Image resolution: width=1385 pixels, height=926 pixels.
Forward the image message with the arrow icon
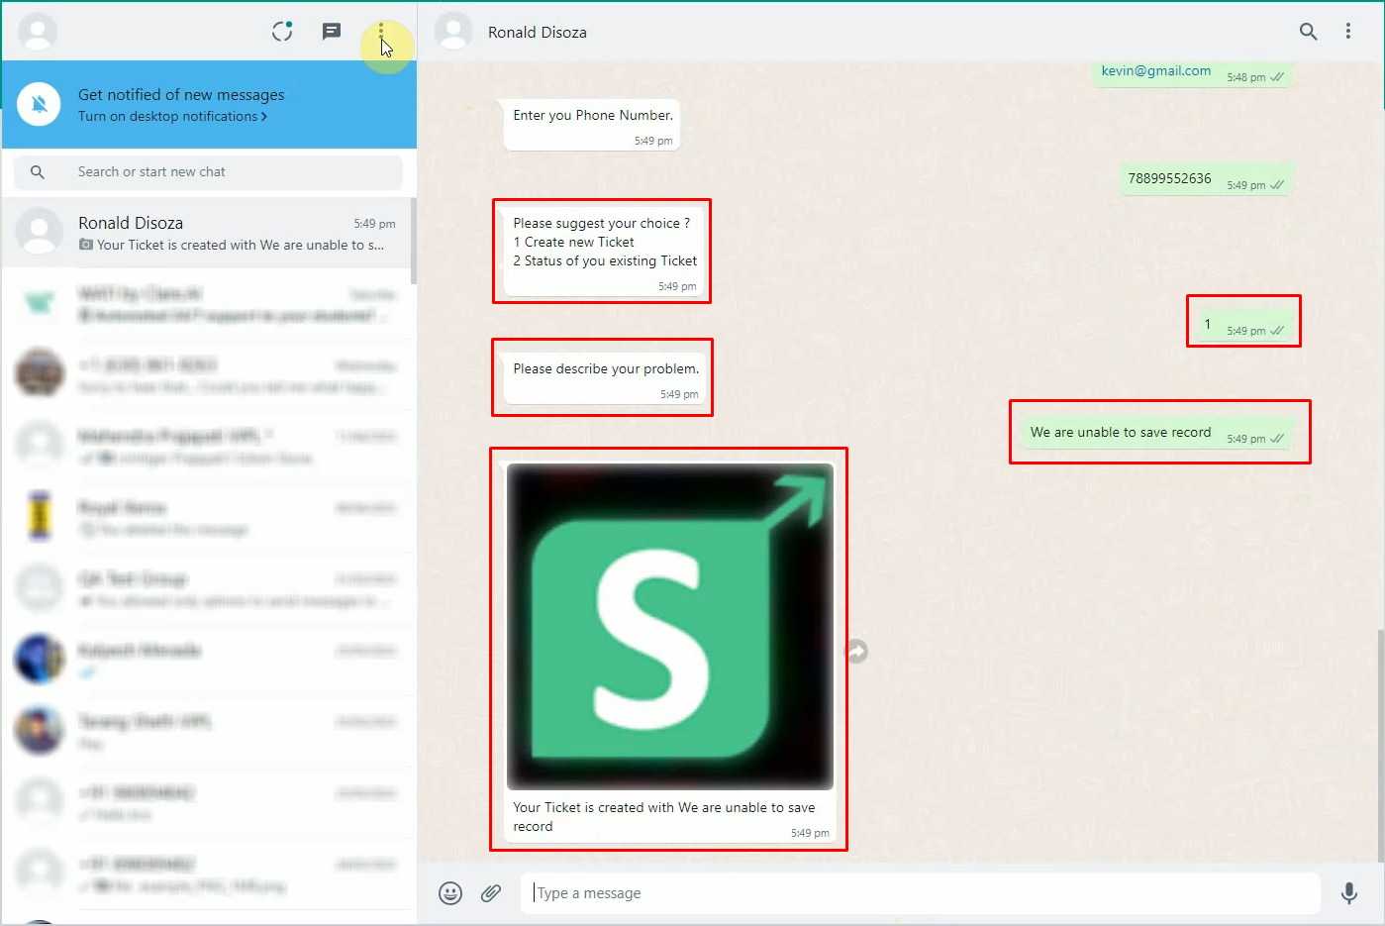point(856,652)
